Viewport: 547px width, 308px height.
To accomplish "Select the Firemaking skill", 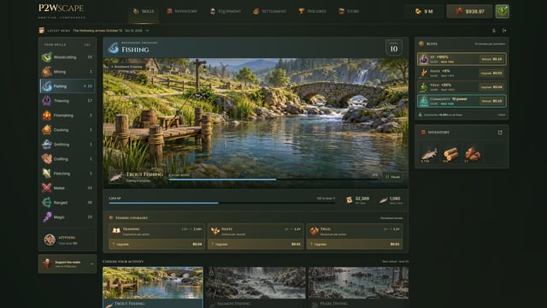I will 68,115.
